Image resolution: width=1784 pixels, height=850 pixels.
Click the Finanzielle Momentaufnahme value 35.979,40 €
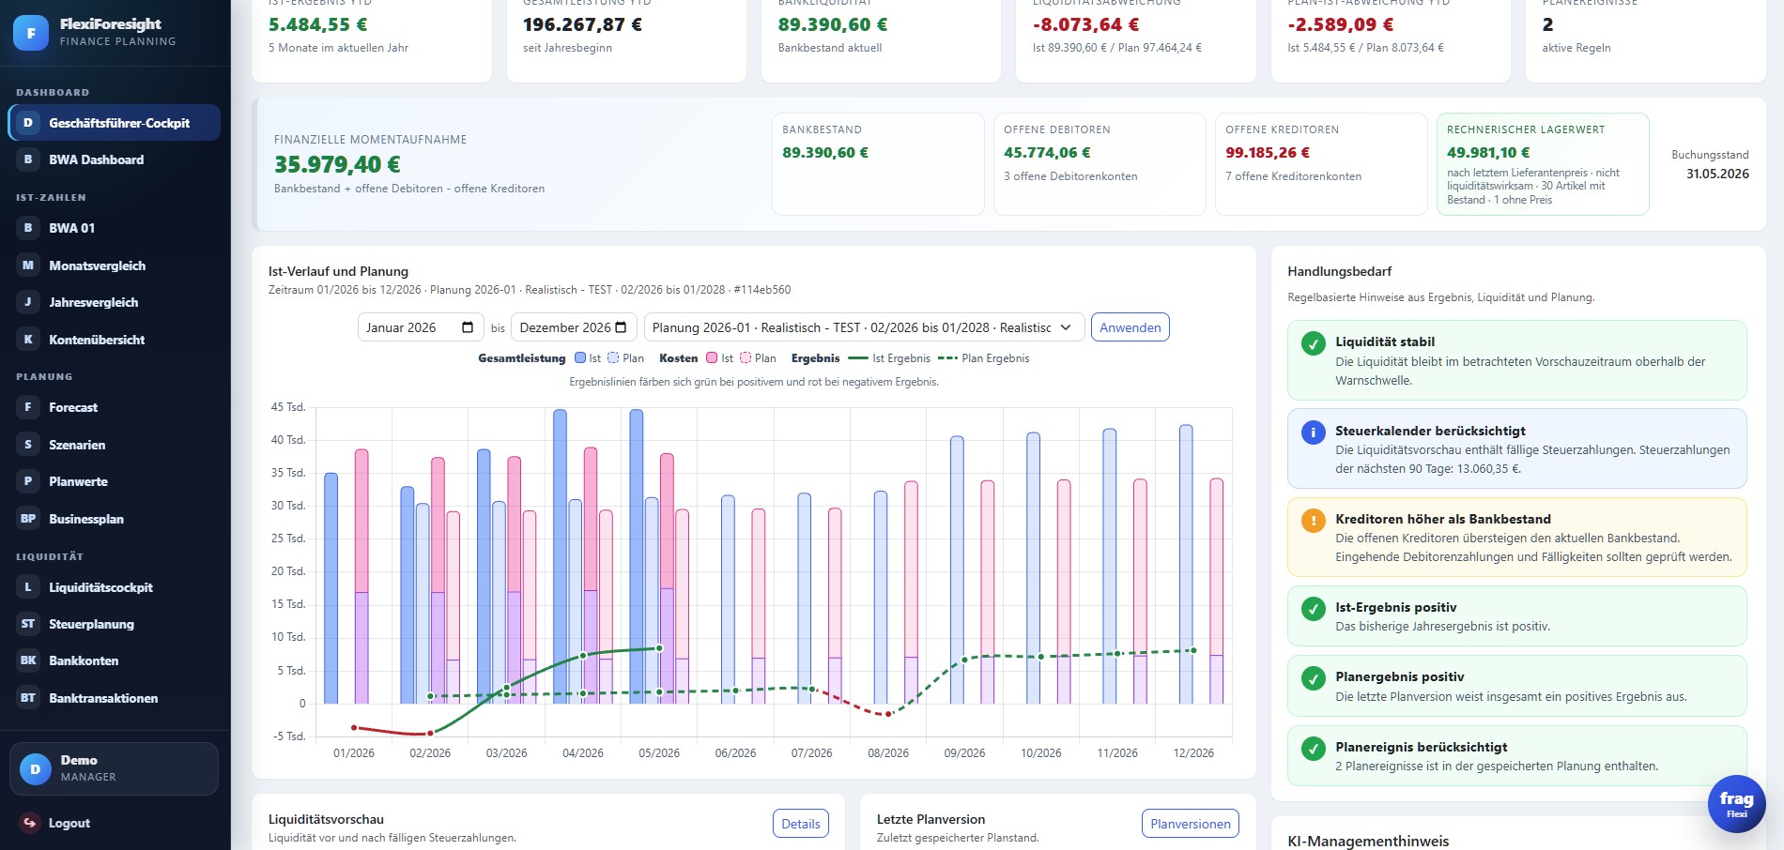pyautogui.click(x=337, y=164)
